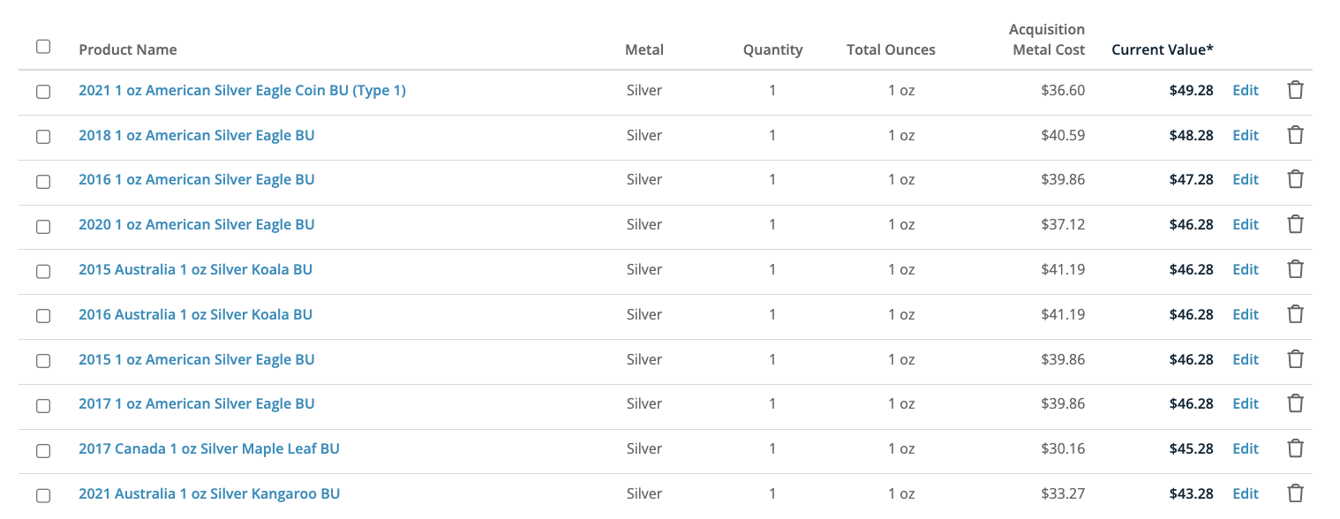Click Edit for 2017 American Silver Eagle BU
Screen dimensions: 1340x519
click(x=1246, y=403)
